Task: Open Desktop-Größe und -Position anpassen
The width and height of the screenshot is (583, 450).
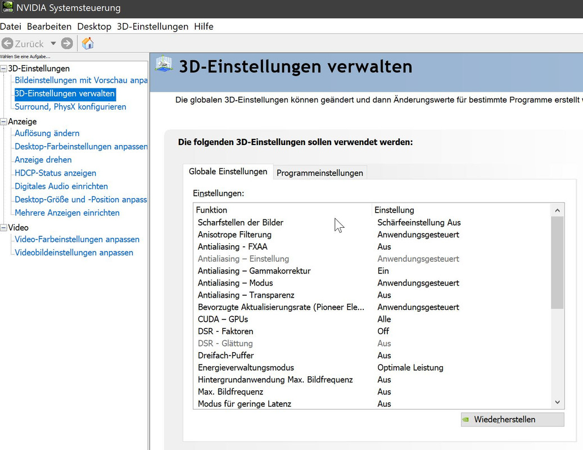Action: [81, 200]
